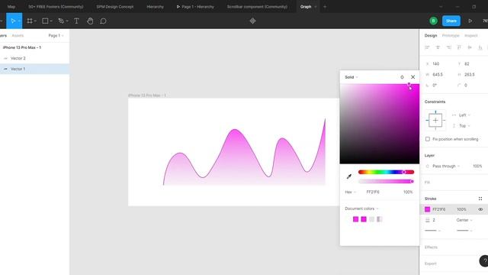Click Align left icon
Viewport: 488px width, 275px height.
tap(427, 47)
